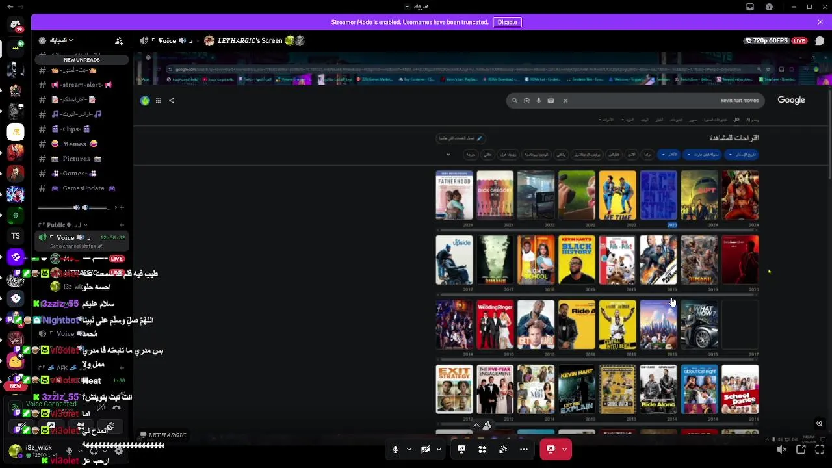Open the School Dance movie poster
This screenshot has height=468, width=832.
pyautogui.click(x=740, y=389)
